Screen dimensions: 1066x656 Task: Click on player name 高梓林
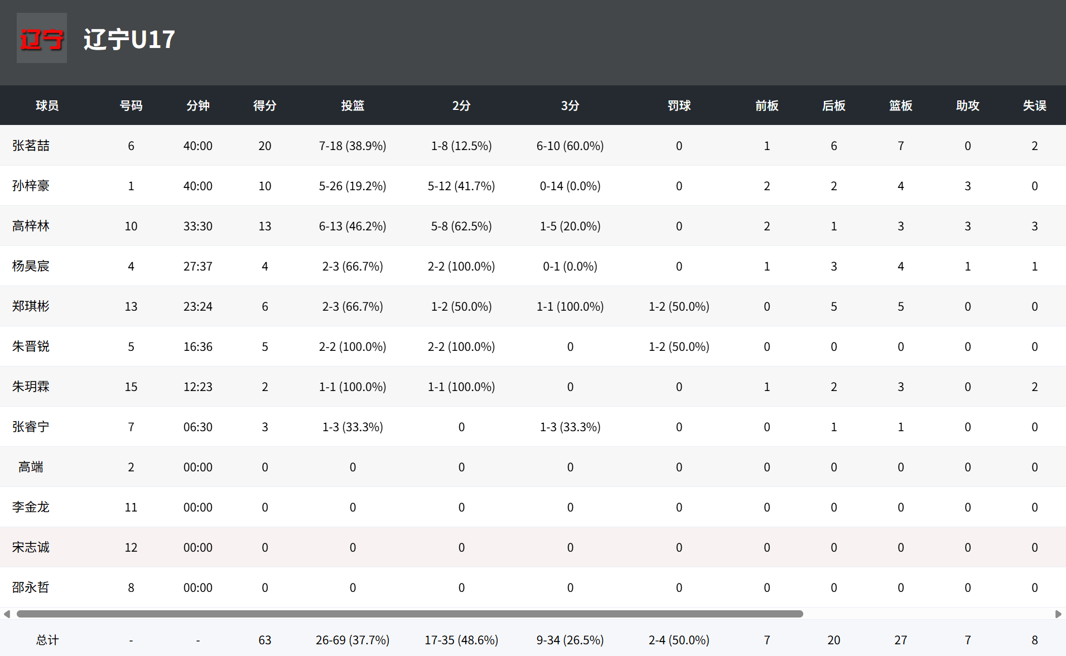pyautogui.click(x=31, y=226)
